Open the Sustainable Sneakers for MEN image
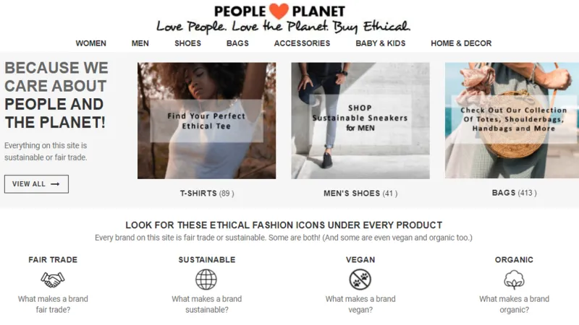The height and width of the screenshot is (325, 579). click(360, 121)
